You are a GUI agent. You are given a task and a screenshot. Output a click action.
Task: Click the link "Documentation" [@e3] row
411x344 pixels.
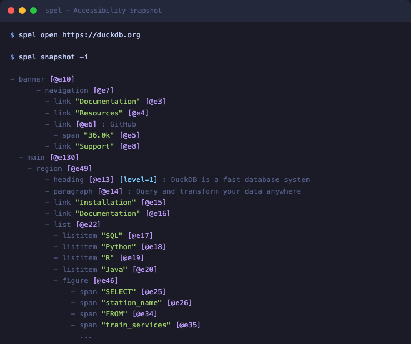click(x=106, y=102)
